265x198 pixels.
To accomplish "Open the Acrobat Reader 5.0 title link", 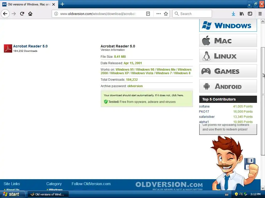I will [31, 46].
